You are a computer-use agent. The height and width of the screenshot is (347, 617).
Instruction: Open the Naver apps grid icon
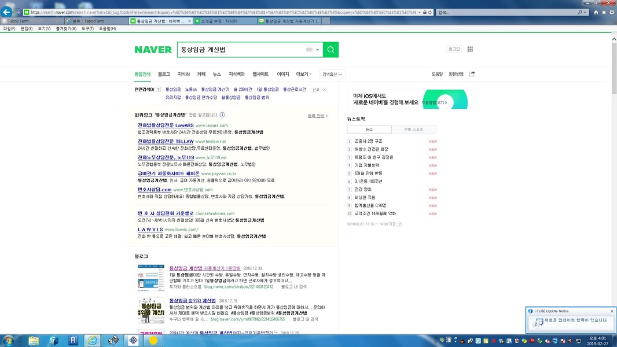tap(470, 49)
